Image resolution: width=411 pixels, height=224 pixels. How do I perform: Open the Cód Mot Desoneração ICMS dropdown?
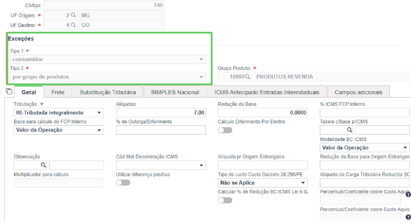[x=161, y=165]
